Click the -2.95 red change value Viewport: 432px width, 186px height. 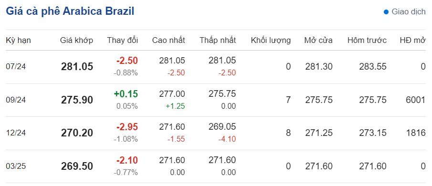pos(127,127)
